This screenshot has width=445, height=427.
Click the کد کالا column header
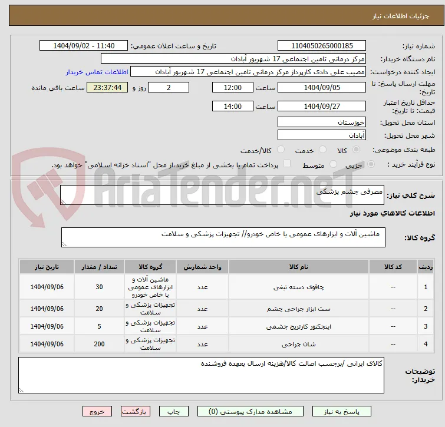pyautogui.click(x=393, y=267)
